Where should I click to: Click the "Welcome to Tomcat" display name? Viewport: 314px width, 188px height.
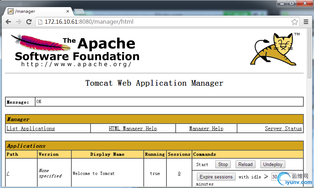click(94, 173)
